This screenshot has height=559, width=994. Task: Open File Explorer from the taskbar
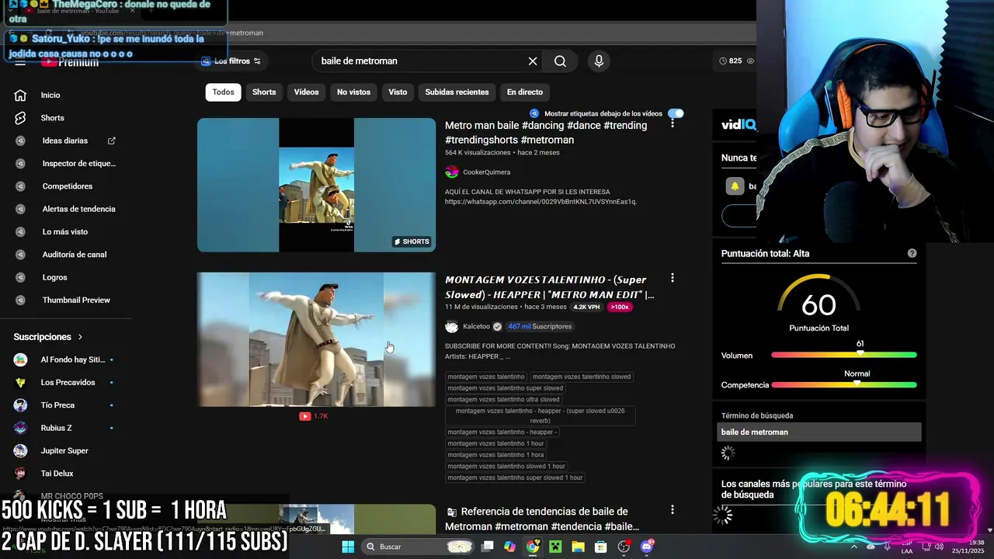point(578,547)
